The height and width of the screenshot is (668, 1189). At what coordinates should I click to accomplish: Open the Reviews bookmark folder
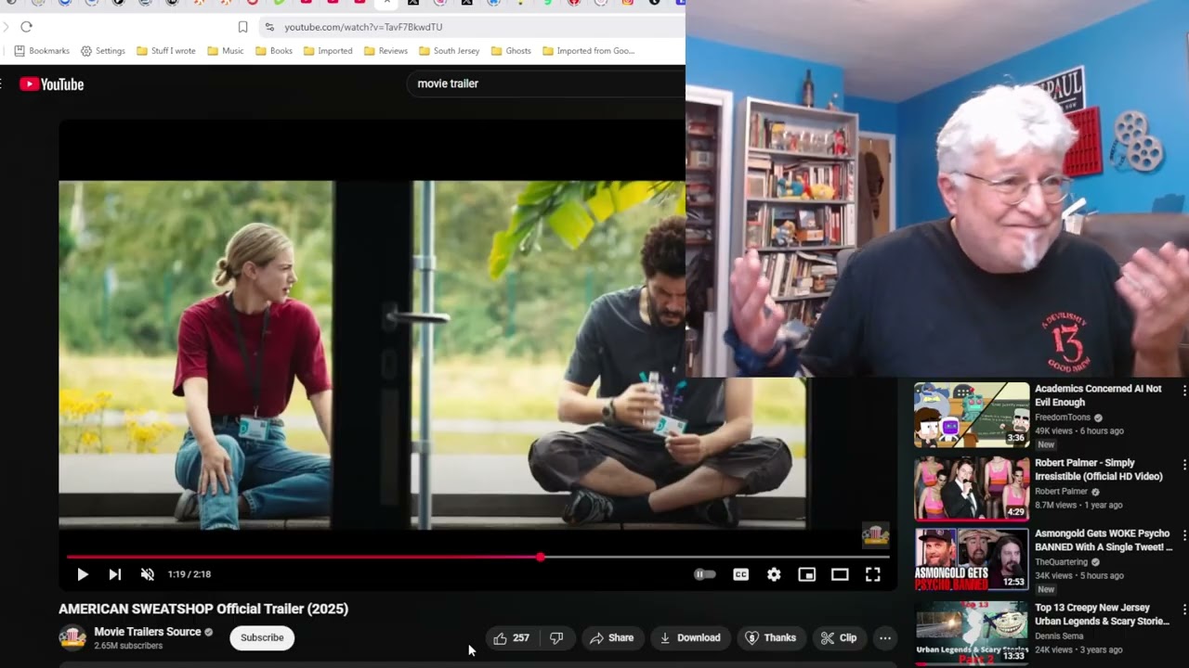(385, 51)
